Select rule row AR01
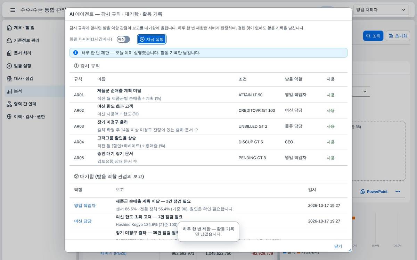Image resolution: width=417 pixels, height=260 pixels. tap(208, 95)
